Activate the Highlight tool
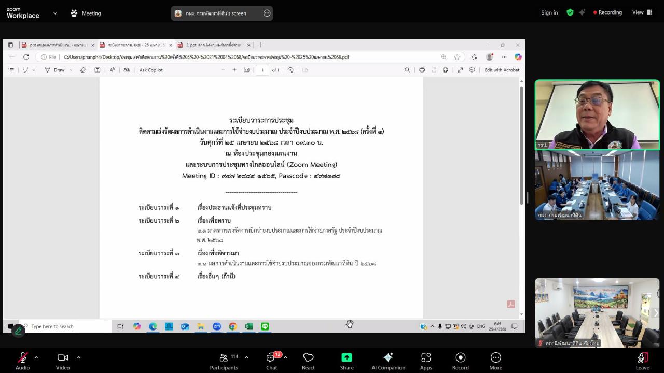The width and height of the screenshot is (664, 373). [25, 70]
